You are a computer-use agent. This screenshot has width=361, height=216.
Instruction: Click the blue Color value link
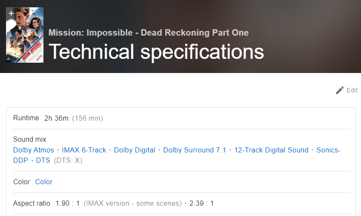click(44, 182)
